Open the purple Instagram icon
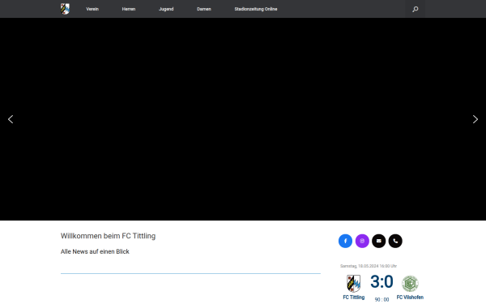This screenshot has height=304, width=486. 362,241
